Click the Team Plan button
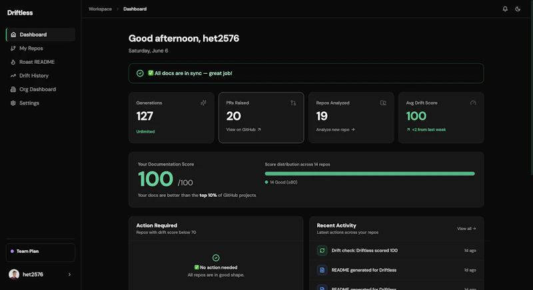 [x=41, y=252]
